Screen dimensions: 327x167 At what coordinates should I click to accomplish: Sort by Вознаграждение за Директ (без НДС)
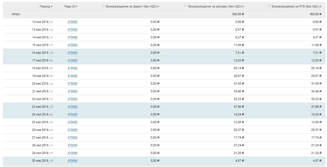[x=132, y=6]
